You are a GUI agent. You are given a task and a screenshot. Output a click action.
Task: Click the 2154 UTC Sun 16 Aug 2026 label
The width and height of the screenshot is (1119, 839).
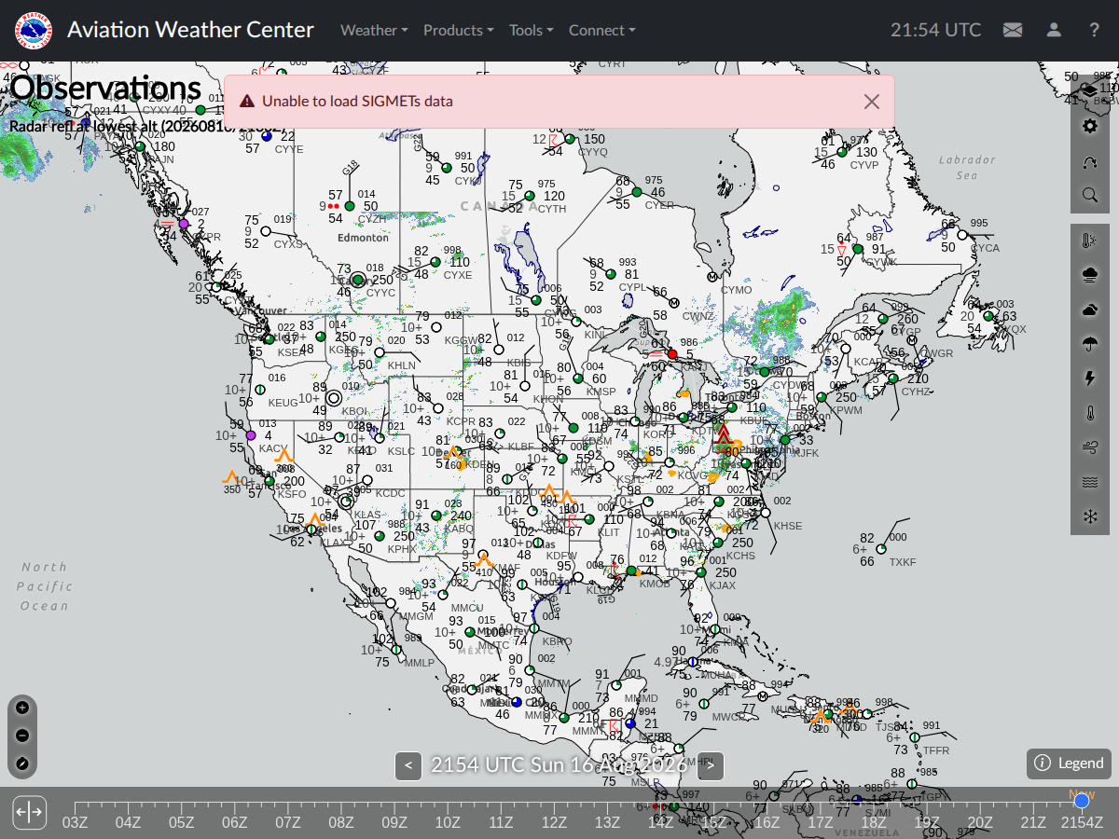[559, 765]
